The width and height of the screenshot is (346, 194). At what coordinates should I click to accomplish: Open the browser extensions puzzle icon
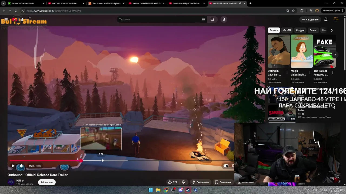click(x=302, y=11)
